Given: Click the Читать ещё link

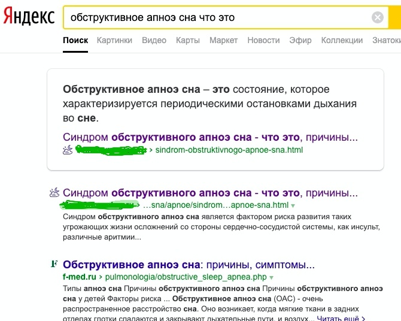Looking at the screenshot, I should pos(341,318).
